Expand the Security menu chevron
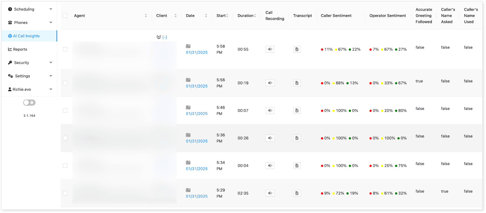The image size is (486, 213). (51, 63)
